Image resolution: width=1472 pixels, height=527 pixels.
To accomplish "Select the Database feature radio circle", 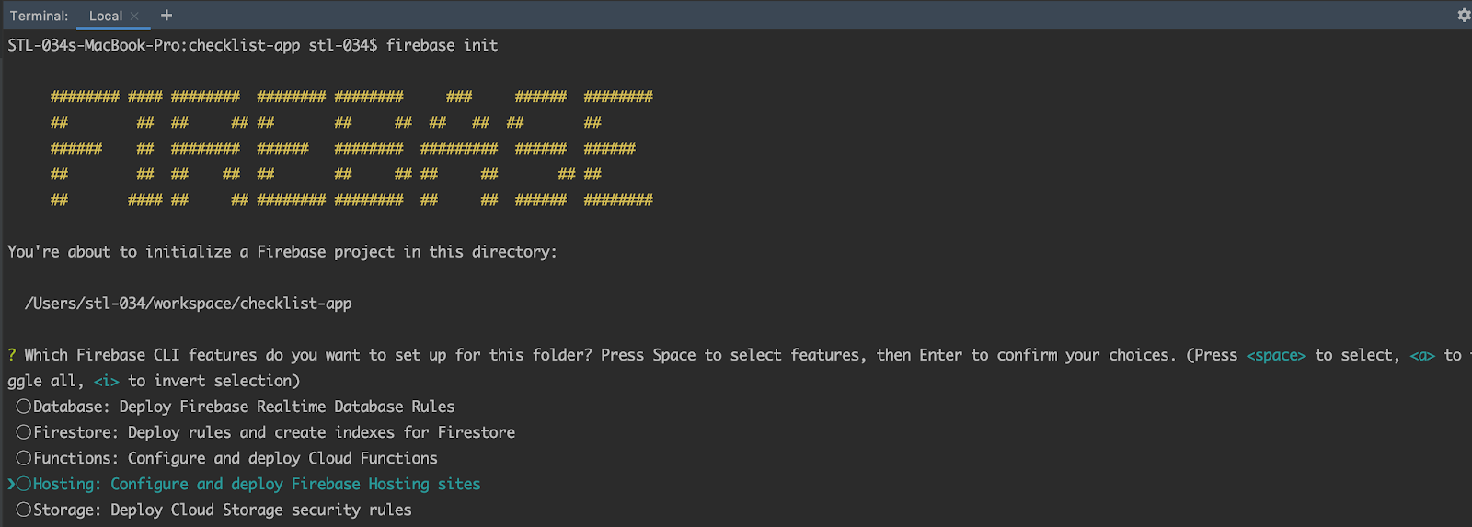I will coord(24,407).
